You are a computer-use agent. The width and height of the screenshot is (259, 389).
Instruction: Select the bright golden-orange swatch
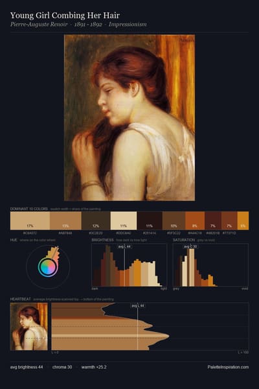pyautogui.click(x=243, y=220)
